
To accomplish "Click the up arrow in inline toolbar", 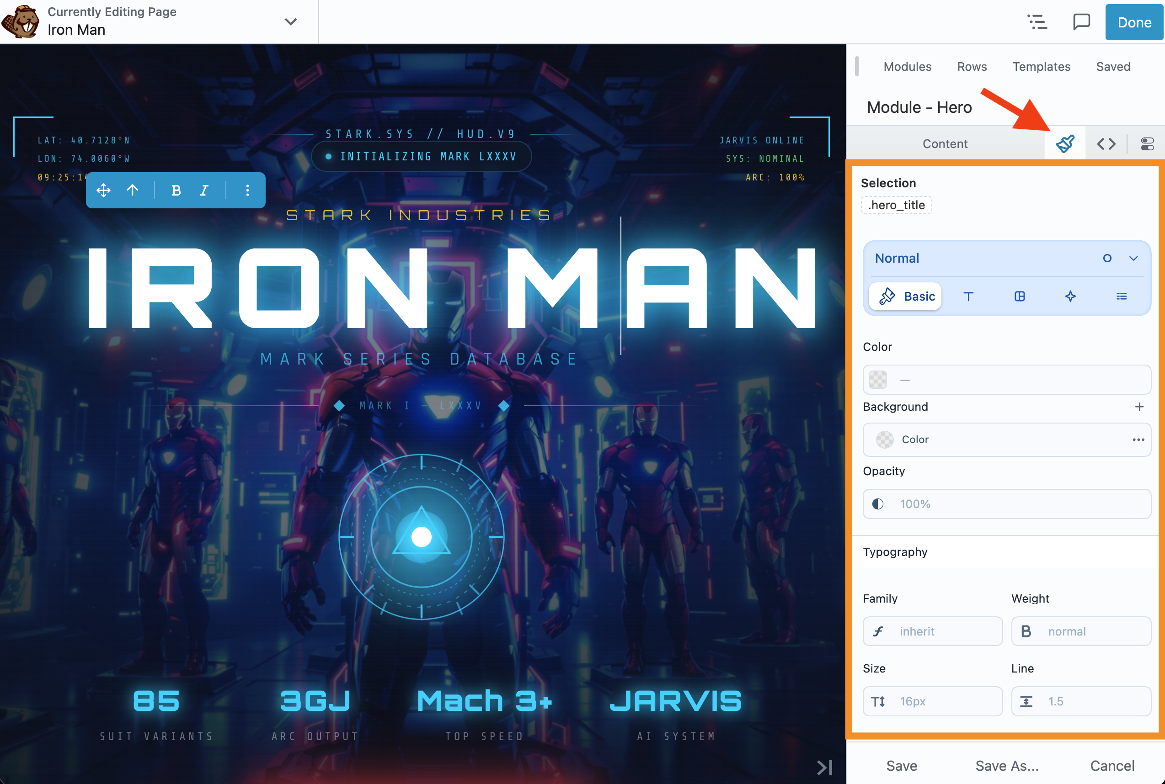I will (x=133, y=190).
